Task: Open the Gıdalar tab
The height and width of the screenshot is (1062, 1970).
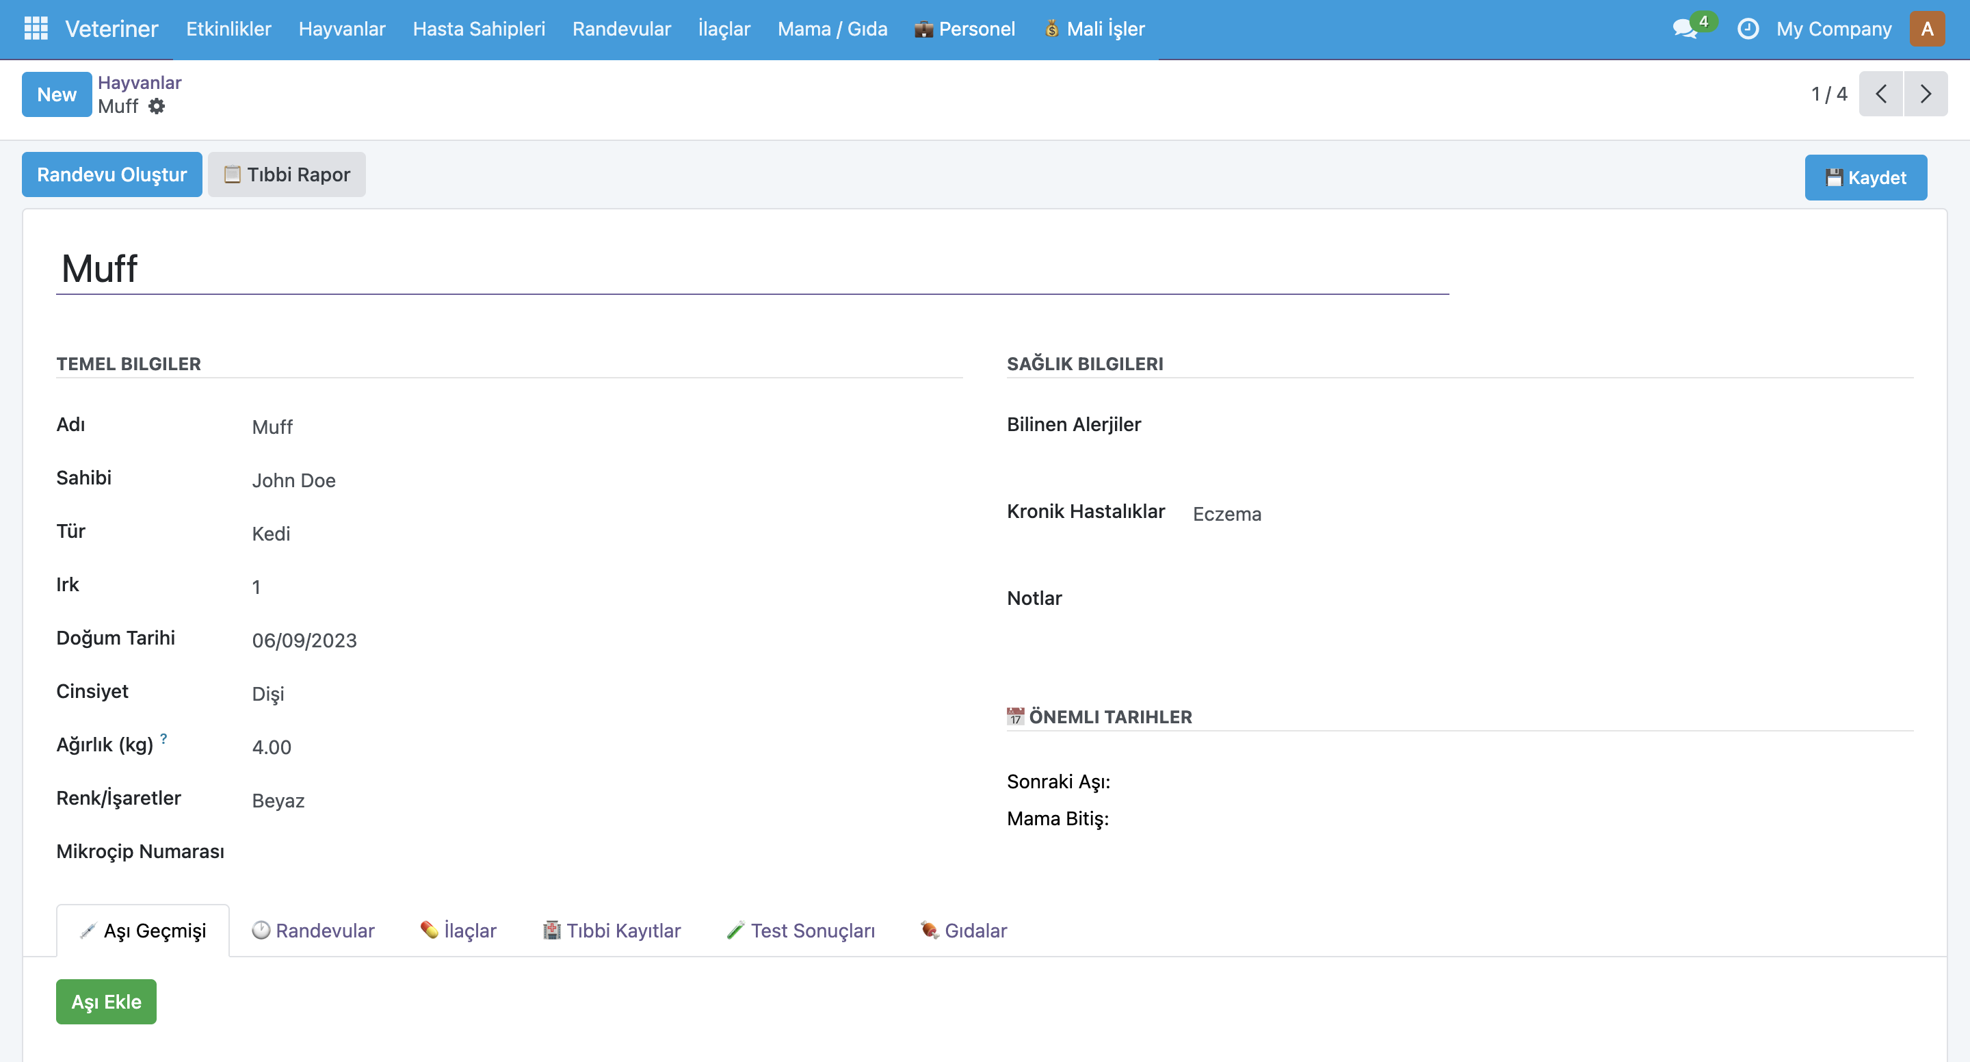Action: tap(964, 931)
